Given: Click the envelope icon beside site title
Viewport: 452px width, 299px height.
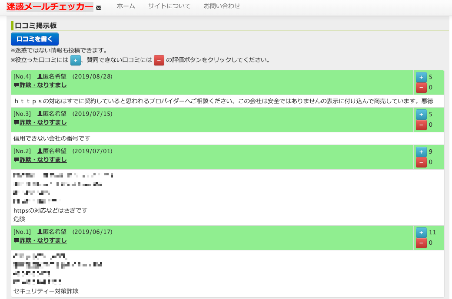Looking at the screenshot, I should coord(99,8).
